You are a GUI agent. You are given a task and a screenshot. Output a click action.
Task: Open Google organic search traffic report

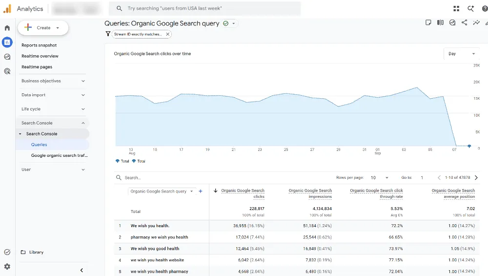[x=59, y=155]
